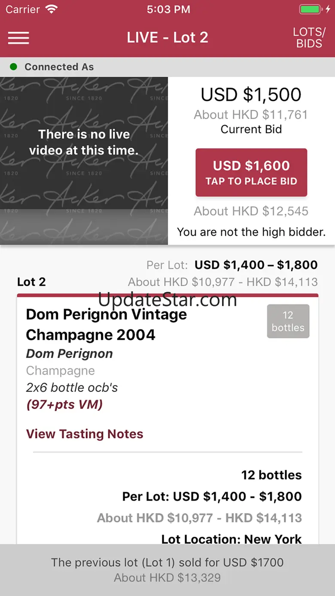Open the Lots/Bids view
Screen dimensions: 335x596
(309, 38)
